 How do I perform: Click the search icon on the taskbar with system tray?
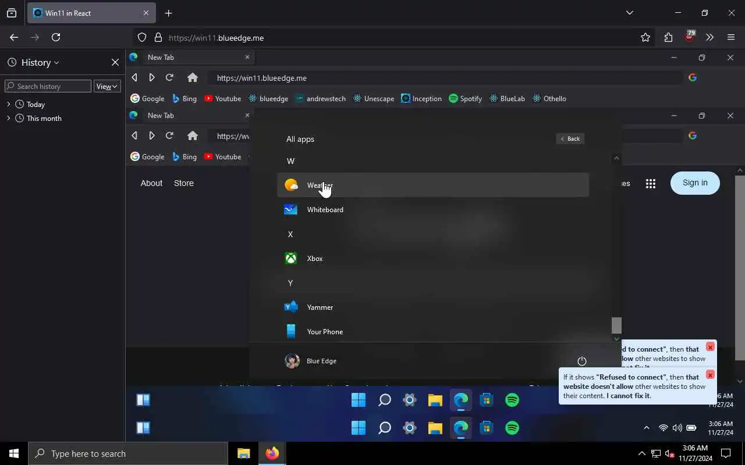point(384,428)
